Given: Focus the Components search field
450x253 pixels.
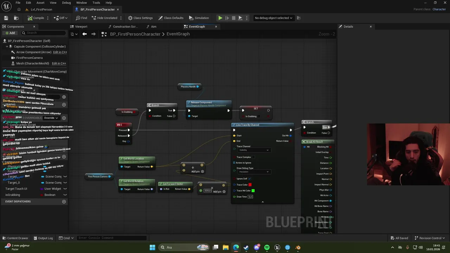Looking at the screenshot, I should coord(43,33).
